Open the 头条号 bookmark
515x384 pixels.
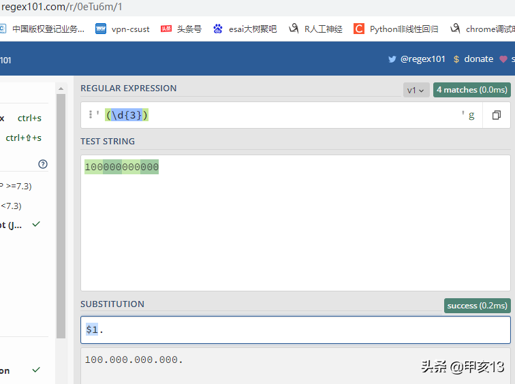181,29
